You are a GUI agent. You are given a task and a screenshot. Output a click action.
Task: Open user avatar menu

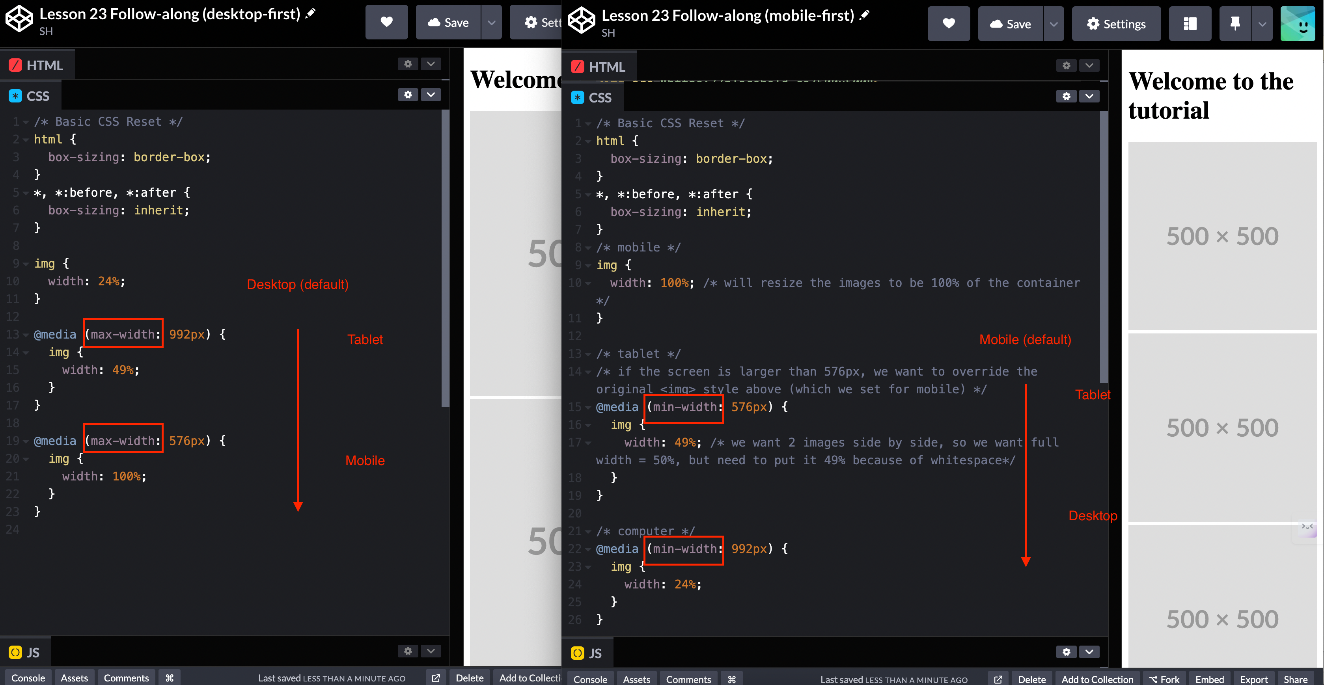tap(1297, 24)
